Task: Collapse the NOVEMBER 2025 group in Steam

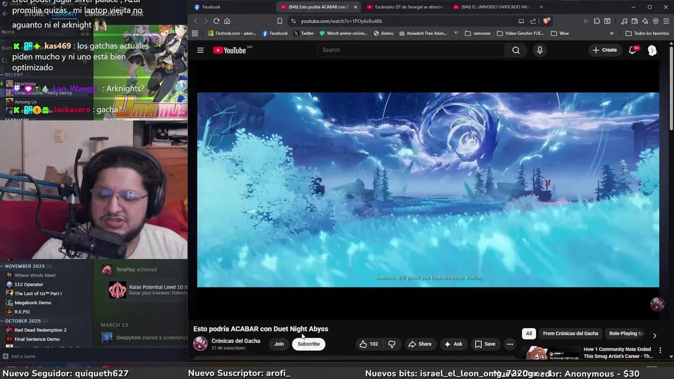Action: (x=3, y=266)
